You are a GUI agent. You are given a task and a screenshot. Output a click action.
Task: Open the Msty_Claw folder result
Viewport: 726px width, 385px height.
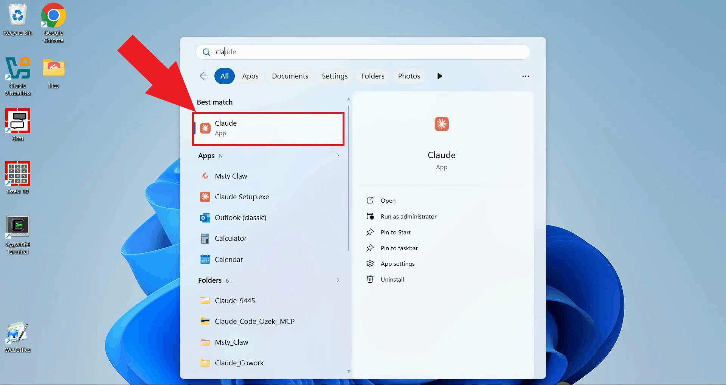coord(269,342)
